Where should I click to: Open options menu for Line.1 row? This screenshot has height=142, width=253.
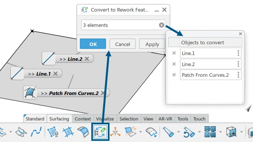point(238,53)
